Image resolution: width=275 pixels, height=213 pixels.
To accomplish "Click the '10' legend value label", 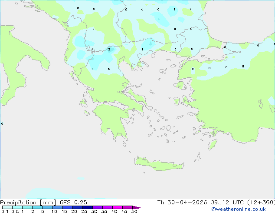I will tap(54, 211).
